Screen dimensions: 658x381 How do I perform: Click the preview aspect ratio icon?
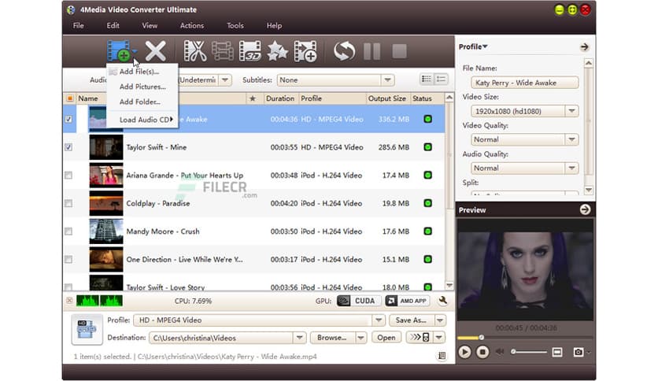click(x=557, y=352)
